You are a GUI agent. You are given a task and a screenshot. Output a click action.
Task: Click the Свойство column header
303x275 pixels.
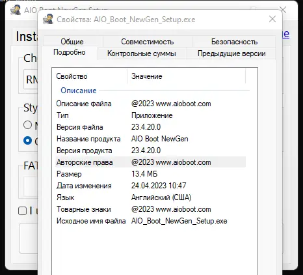coord(89,76)
